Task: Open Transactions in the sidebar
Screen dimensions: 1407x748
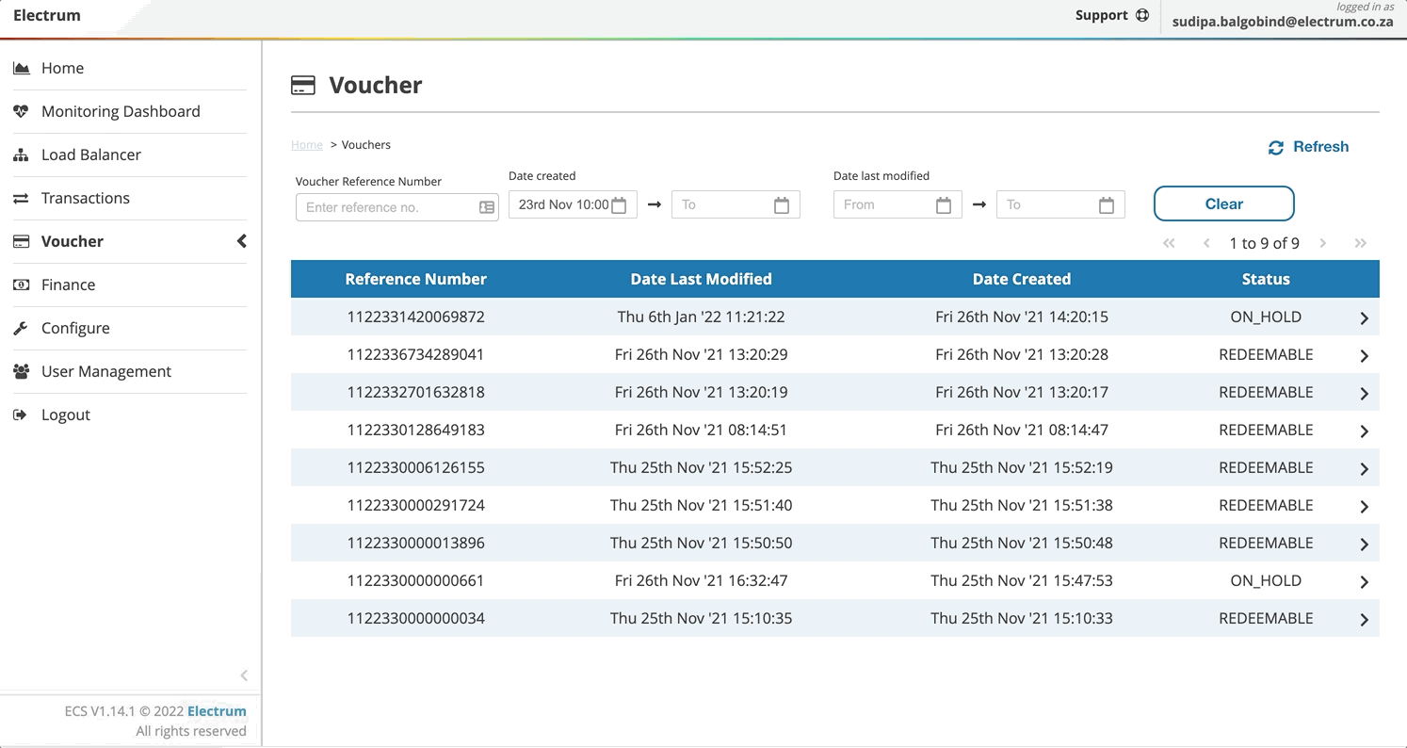Action: click(x=85, y=198)
